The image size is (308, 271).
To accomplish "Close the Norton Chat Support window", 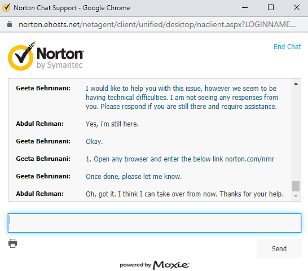I will pos(297,8).
